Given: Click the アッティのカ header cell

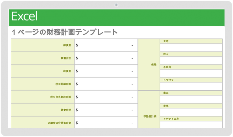Looking at the screenshot, I should pyautogui.click(x=191, y=119).
